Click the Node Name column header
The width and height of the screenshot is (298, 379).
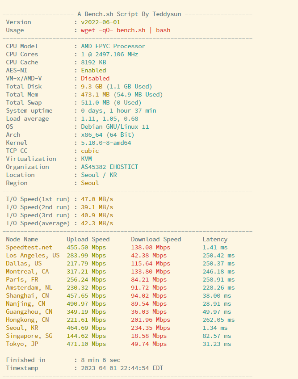(x=22, y=240)
